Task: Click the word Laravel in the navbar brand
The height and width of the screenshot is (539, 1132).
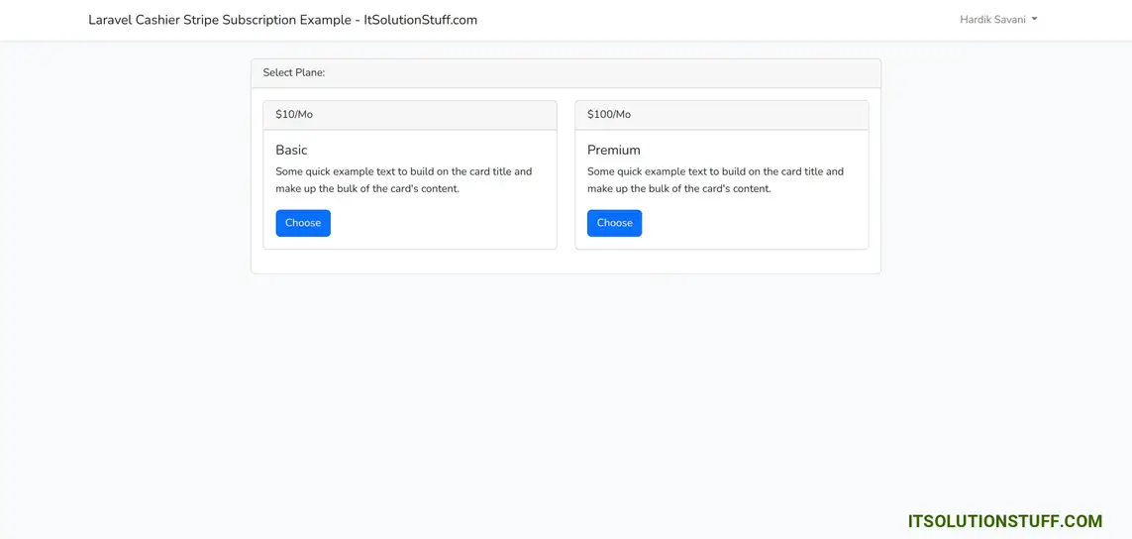Action: [110, 20]
